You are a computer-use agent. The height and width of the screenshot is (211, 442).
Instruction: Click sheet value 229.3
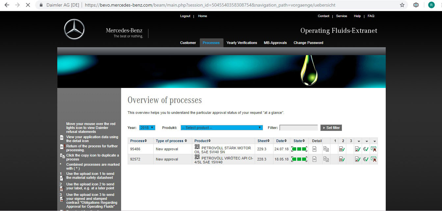click(262, 149)
